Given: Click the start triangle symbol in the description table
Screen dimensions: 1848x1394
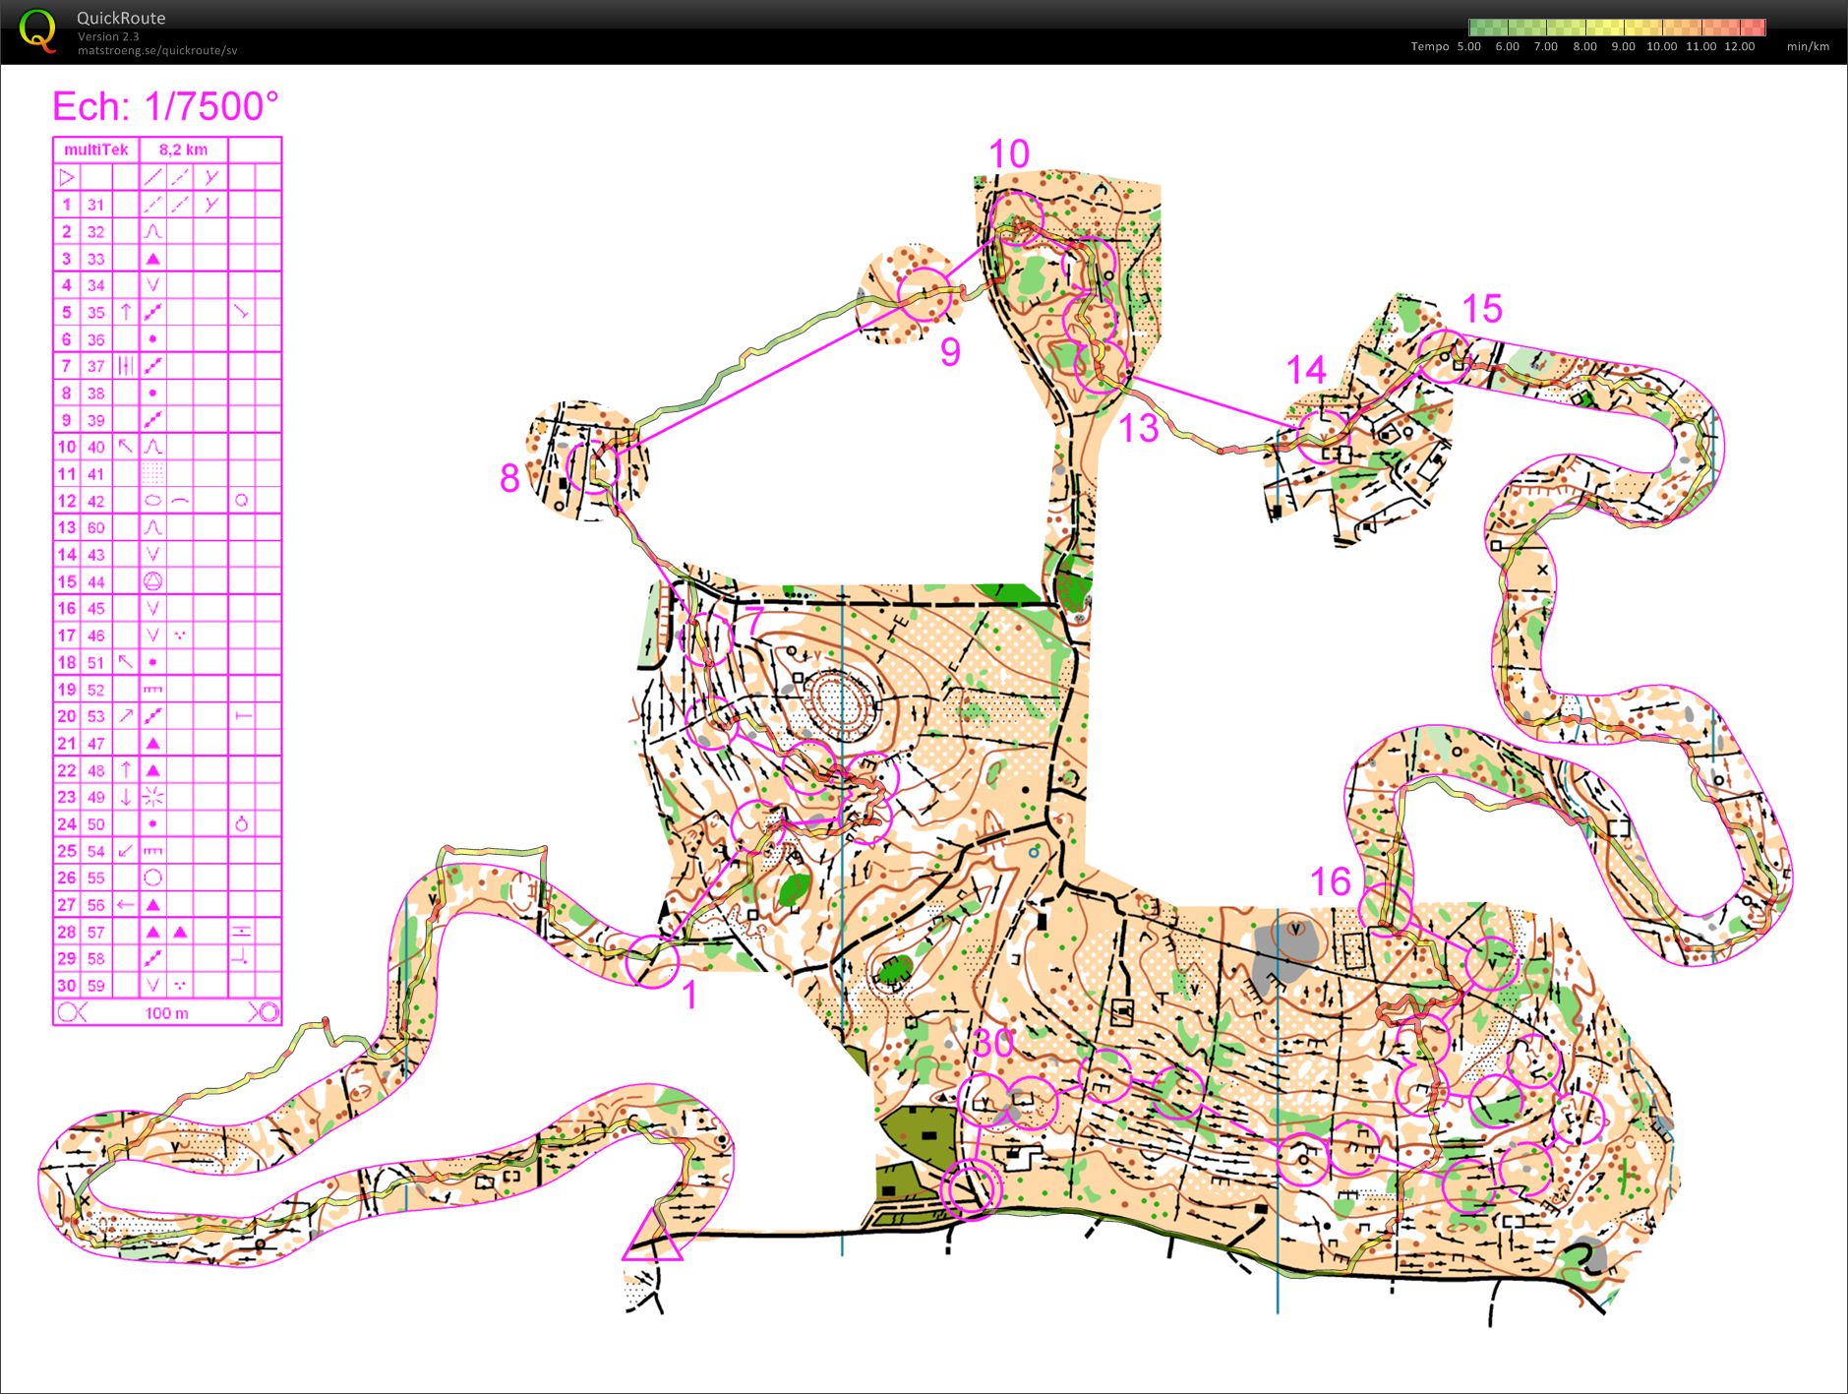Looking at the screenshot, I should click(x=67, y=178).
